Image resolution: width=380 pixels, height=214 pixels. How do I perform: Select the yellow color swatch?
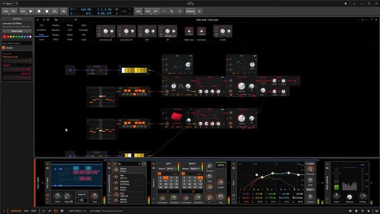[11, 37]
